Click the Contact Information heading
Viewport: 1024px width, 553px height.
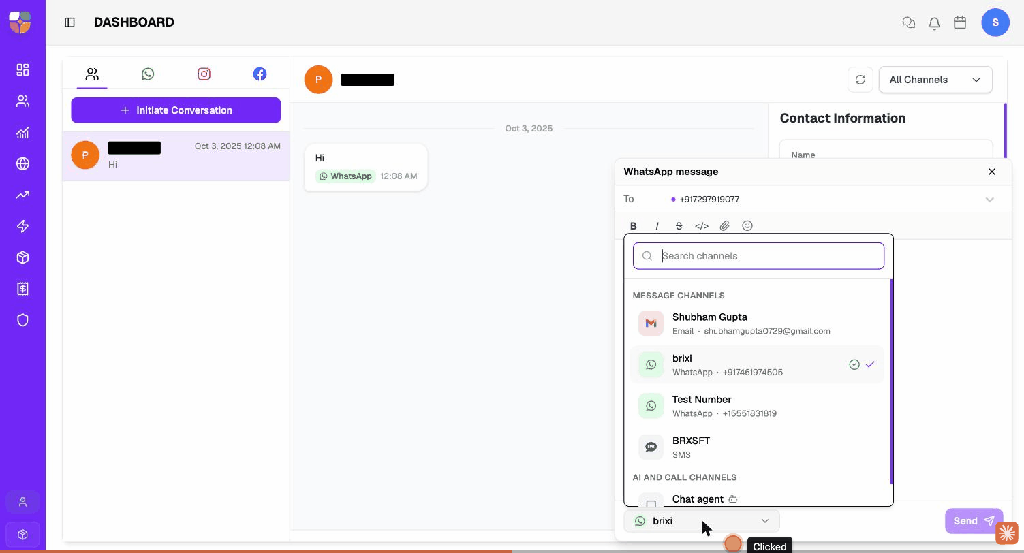(x=842, y=118)
